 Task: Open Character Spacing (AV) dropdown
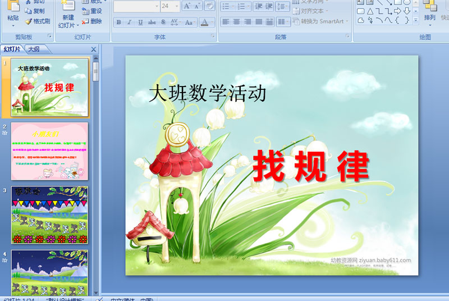coord(175,22)
